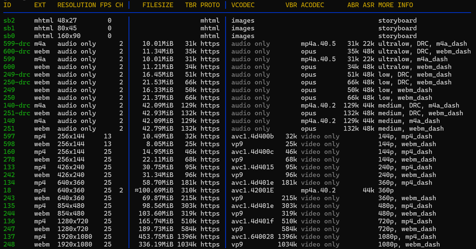
Task: Click the 11.34MiB filesize
Action: pyautogui.click(x=158, y=51)
